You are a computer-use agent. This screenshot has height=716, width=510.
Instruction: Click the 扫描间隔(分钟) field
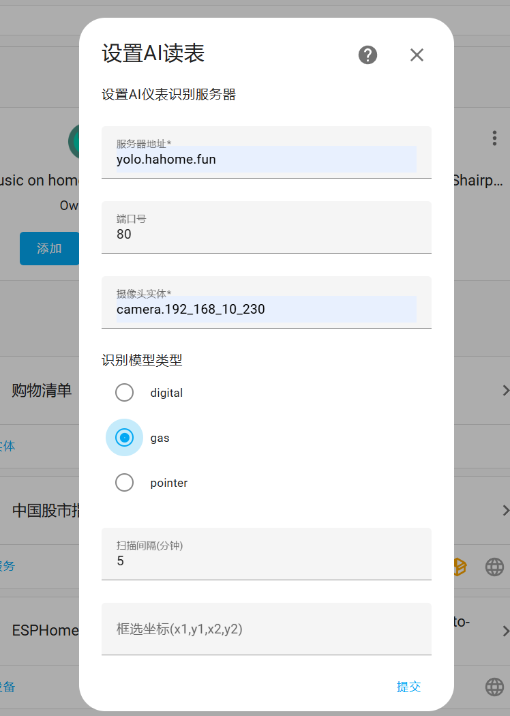pos(266,561)
